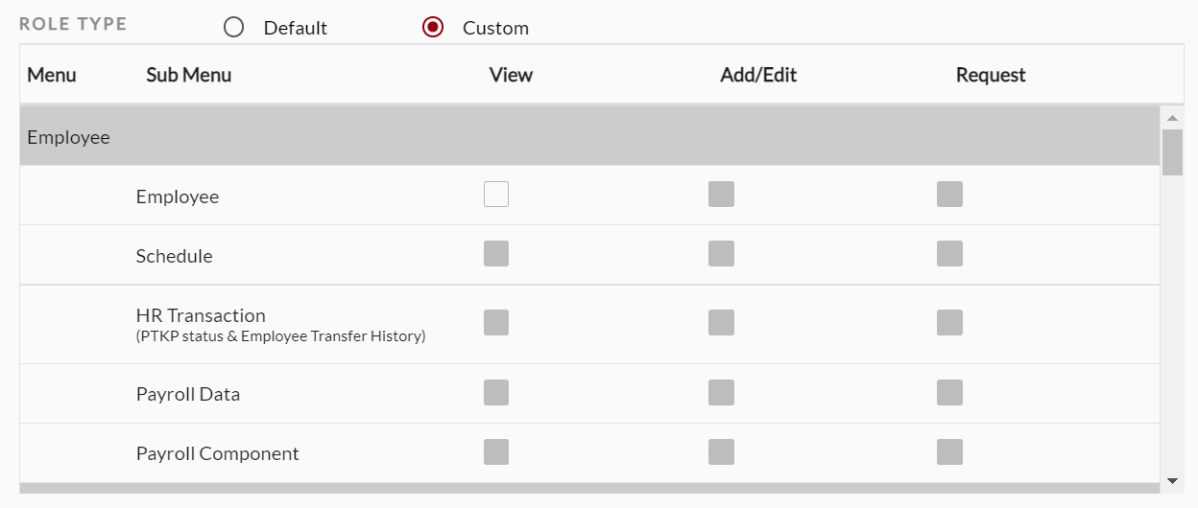Tick View checkbox for HR Transaction
Viewport: 1198px width, 508px height.
(x=496, y=323)
